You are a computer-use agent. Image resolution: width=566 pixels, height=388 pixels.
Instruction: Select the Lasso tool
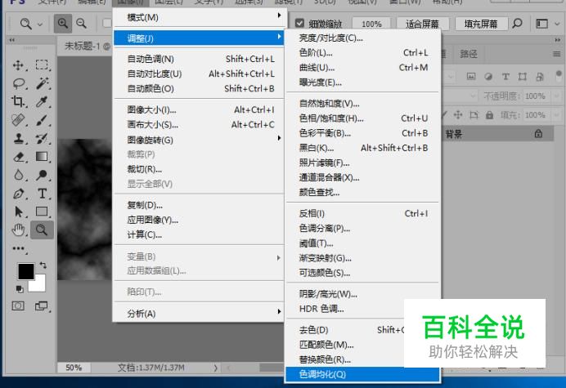pyautogui.click(x=19, y=83)
